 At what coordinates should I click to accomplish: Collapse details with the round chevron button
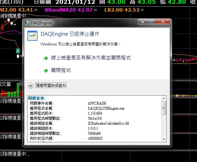point(30,86)
